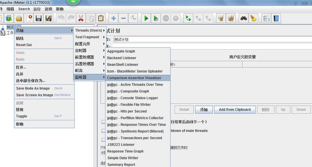Click the Save As pencil icon
This screenshot has height=167, width=312.
coord(48,18)
